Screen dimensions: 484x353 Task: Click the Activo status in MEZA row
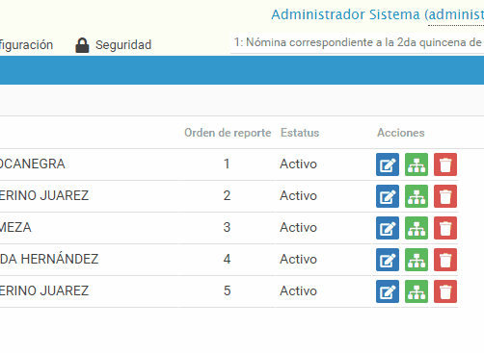click(x=298, y=227)
